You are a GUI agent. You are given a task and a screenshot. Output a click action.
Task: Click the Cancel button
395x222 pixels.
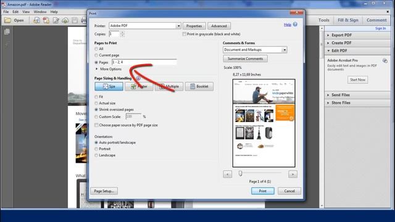coord(289,191)
